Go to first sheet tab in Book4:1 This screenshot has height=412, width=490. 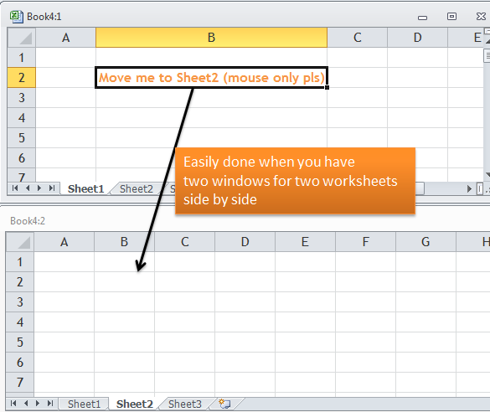15,188
